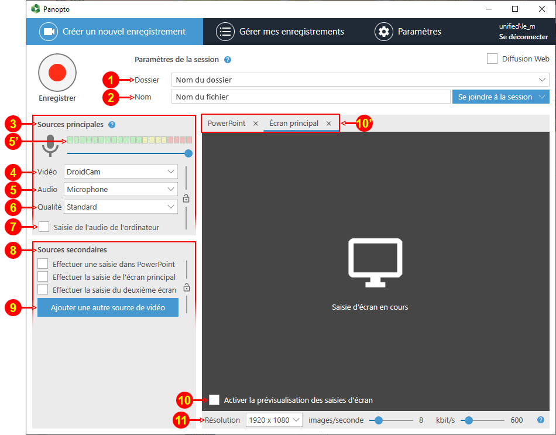Screen dimensions: 556x435
Task: Switch to Gérer mes enregistrements tab
Action: tap(280, 32)
